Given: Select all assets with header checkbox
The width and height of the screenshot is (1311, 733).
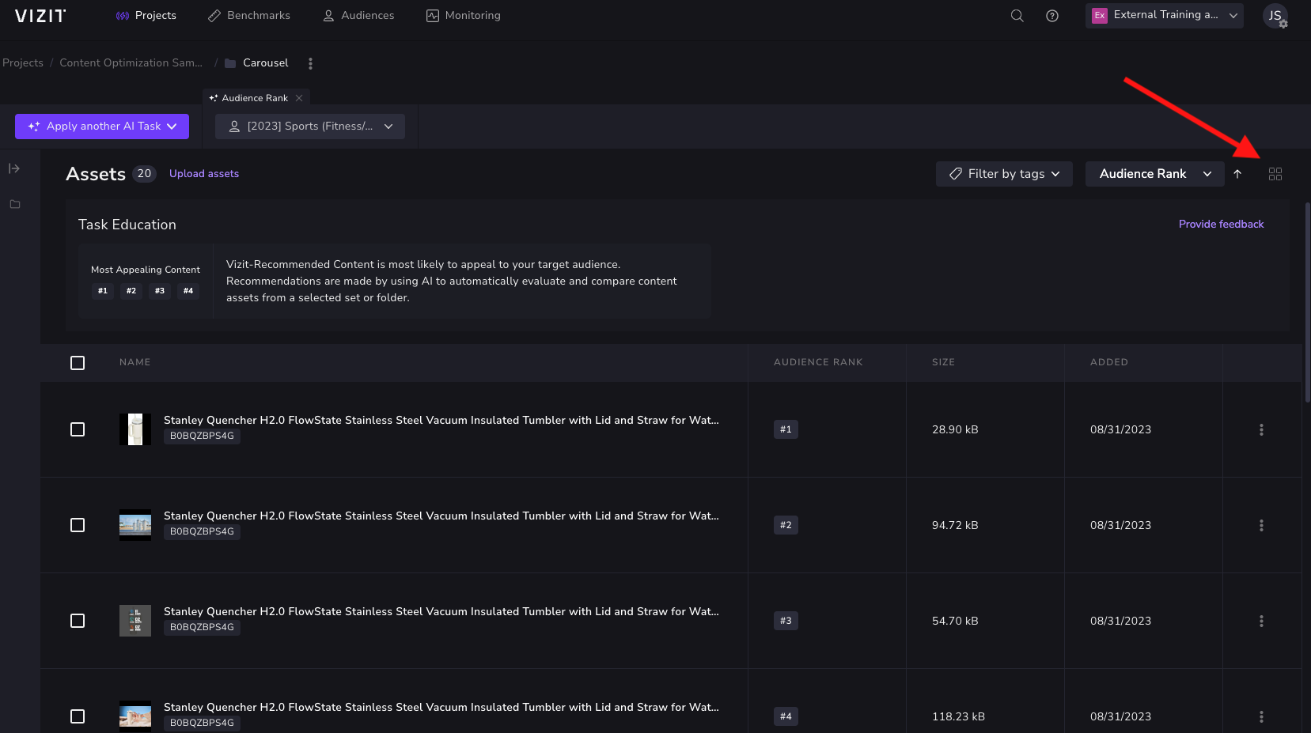Looking at the screenshot, I should coord(78,363).
